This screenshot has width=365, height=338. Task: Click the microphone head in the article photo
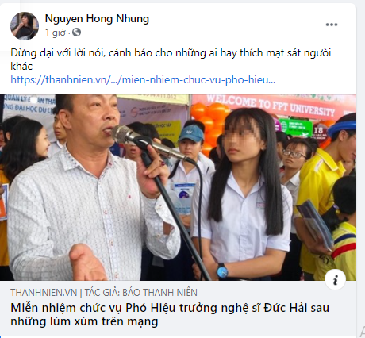pos(124,134)
